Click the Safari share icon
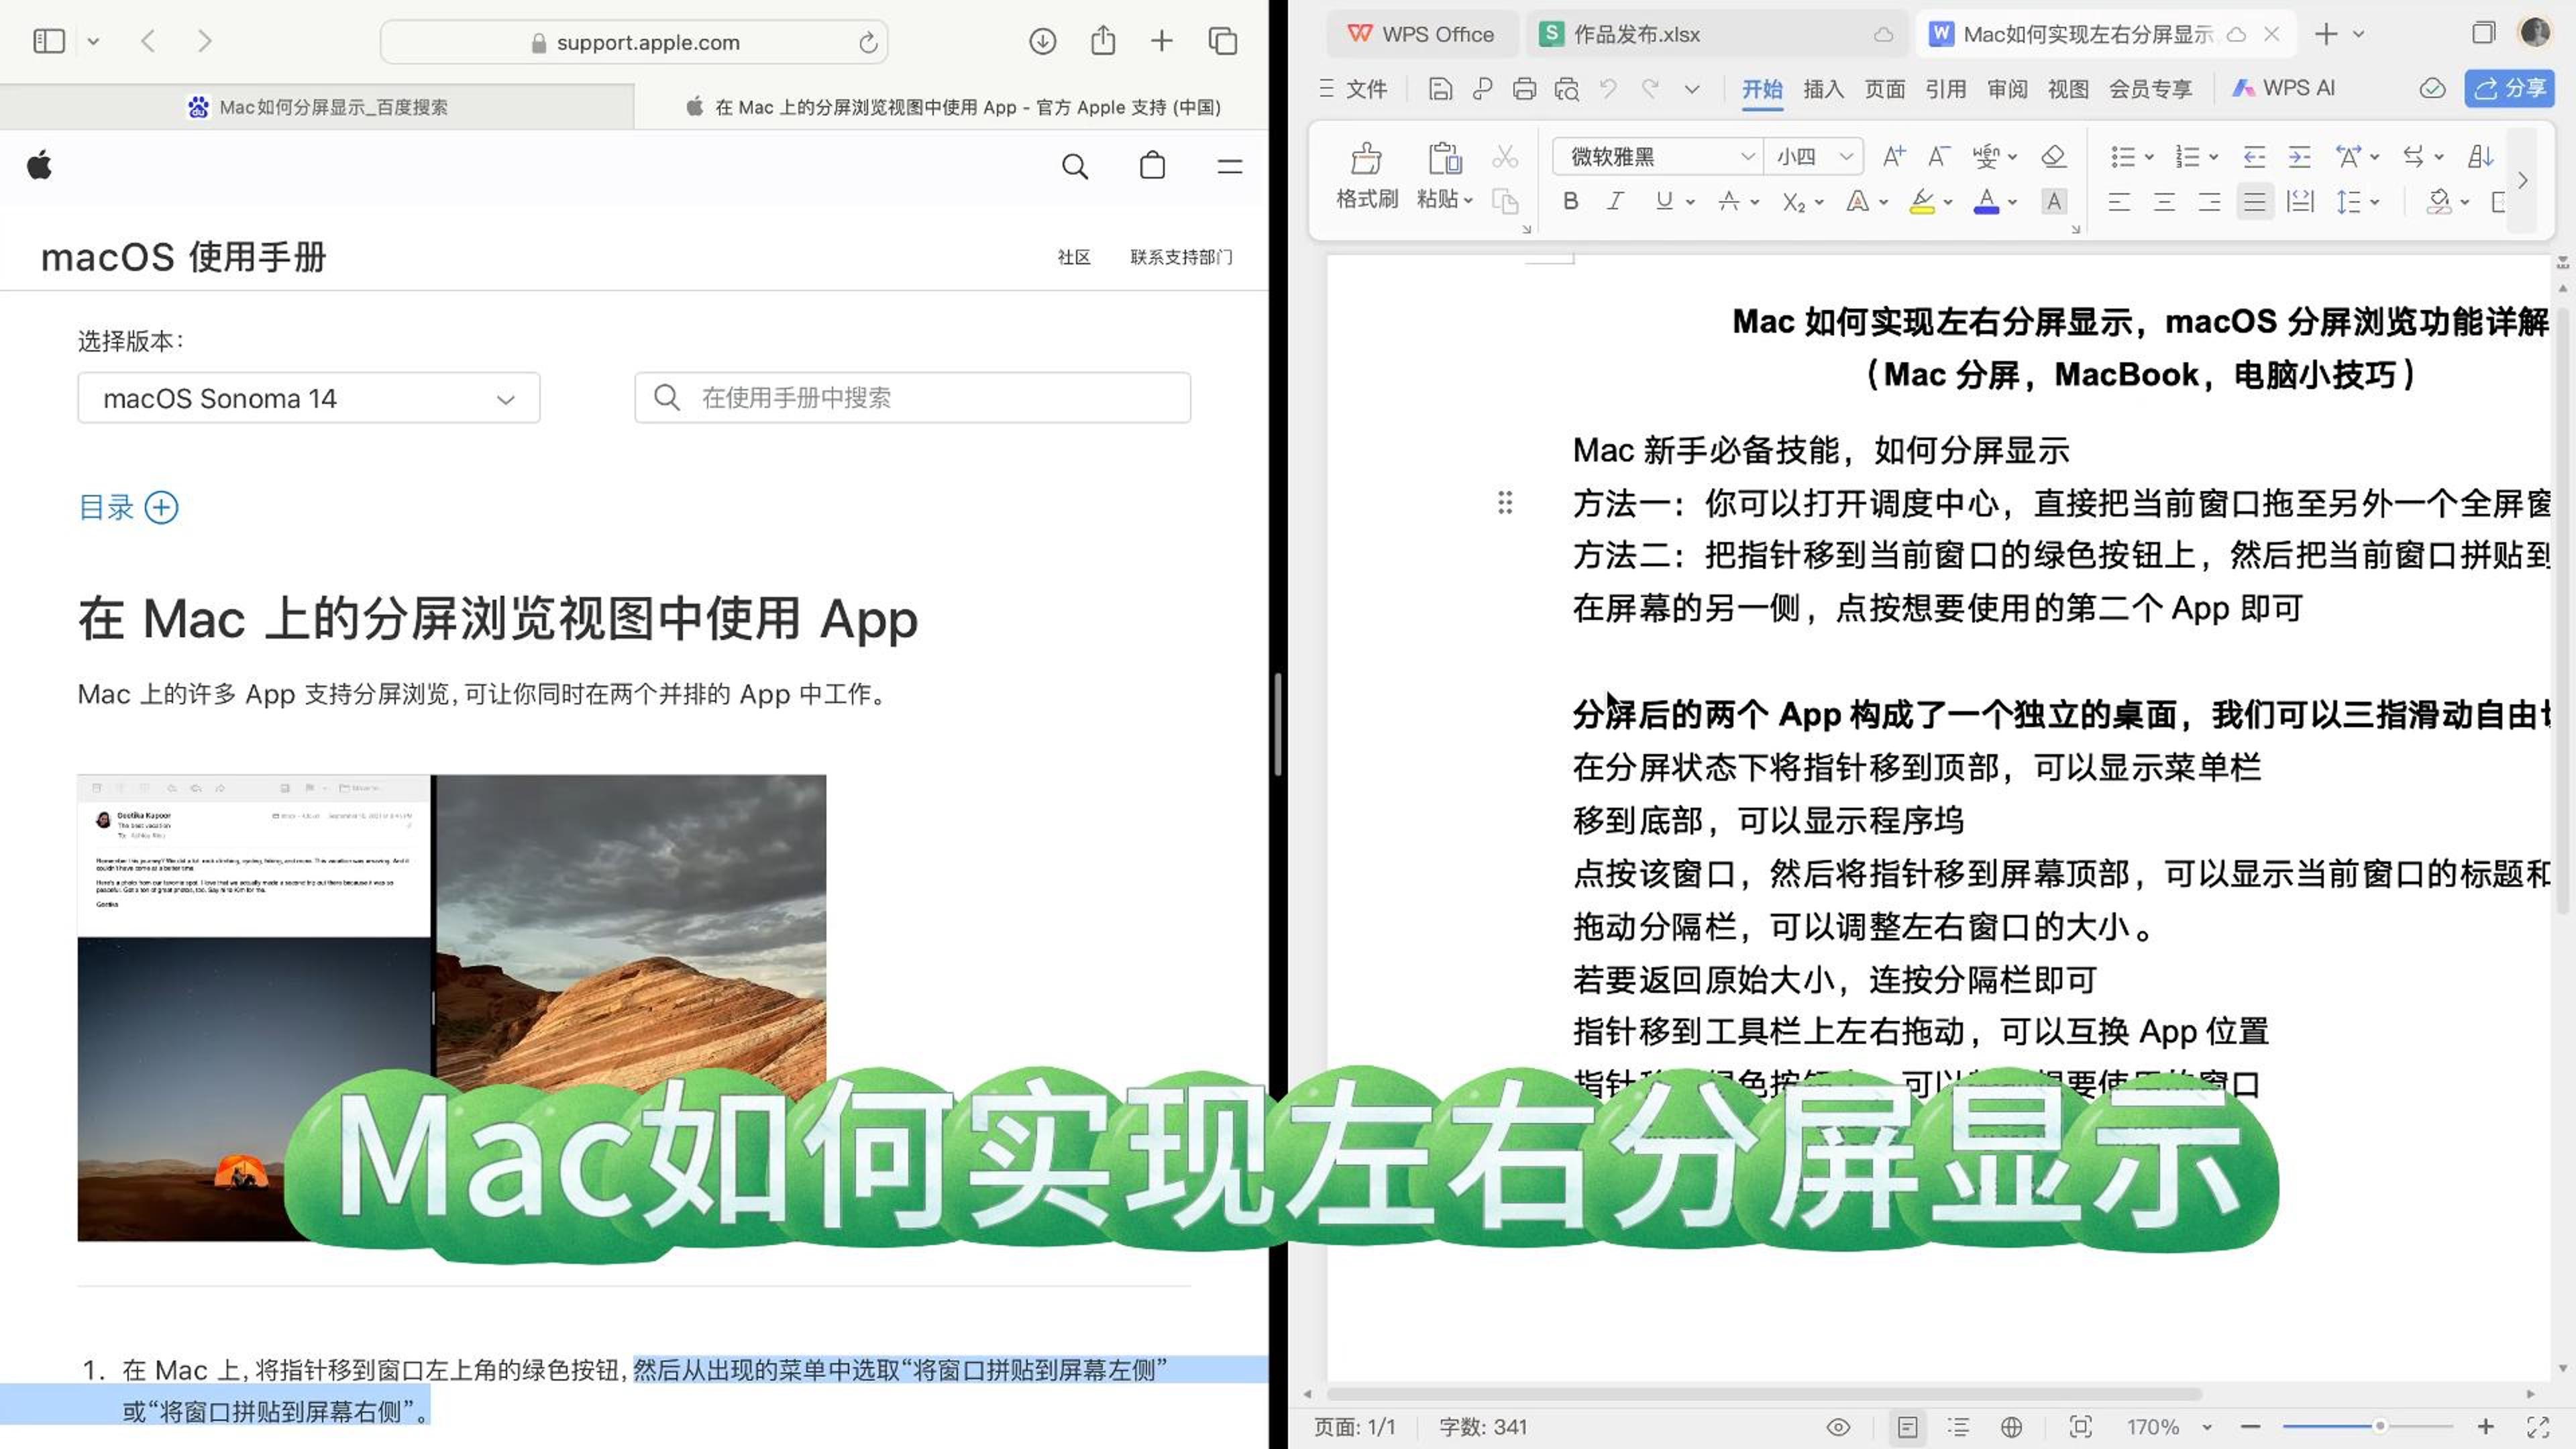Image resolution: width=2576 pixels, height=1449 pixels. (x=1102, y=41)
